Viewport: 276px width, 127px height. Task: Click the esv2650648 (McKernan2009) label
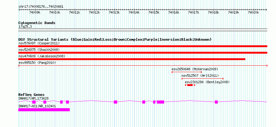click(195, 69)
